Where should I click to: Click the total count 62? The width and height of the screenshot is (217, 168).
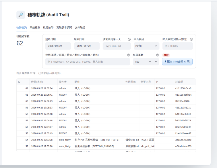coord(20,43)
